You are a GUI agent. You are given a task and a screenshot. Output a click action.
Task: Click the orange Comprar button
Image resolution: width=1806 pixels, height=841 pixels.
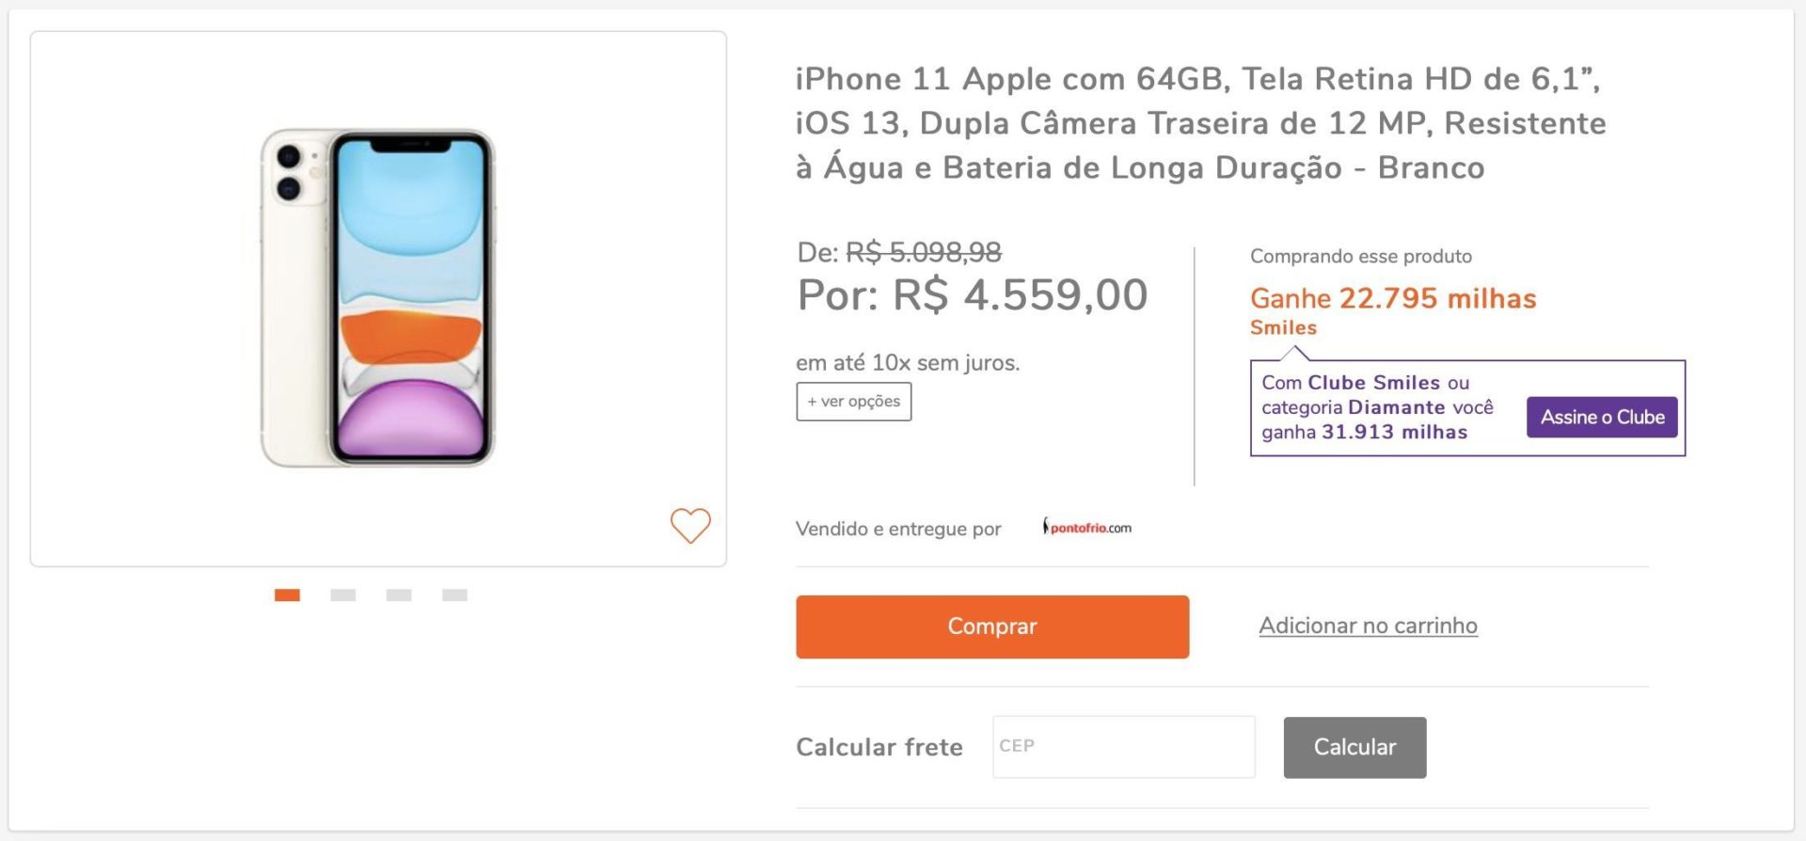coord(992,627)
